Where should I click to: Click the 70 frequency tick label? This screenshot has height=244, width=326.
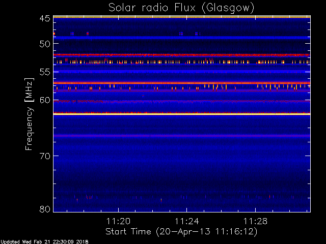45,156
